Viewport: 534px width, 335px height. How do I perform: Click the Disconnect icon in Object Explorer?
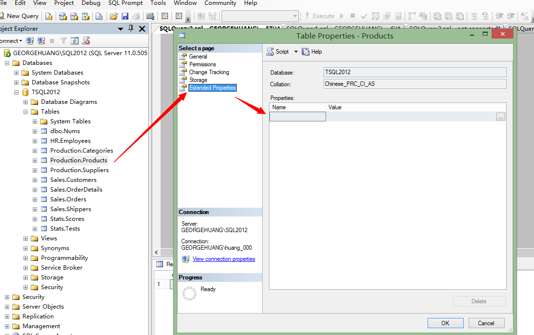click(x=41, y=41)
